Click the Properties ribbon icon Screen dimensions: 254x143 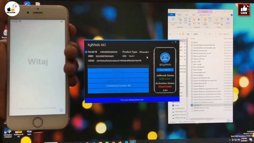216,21
